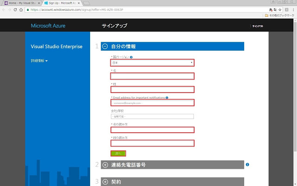Click the extension icon left of Chrome menu
The image size is (297, 186).
coord(287,10)
